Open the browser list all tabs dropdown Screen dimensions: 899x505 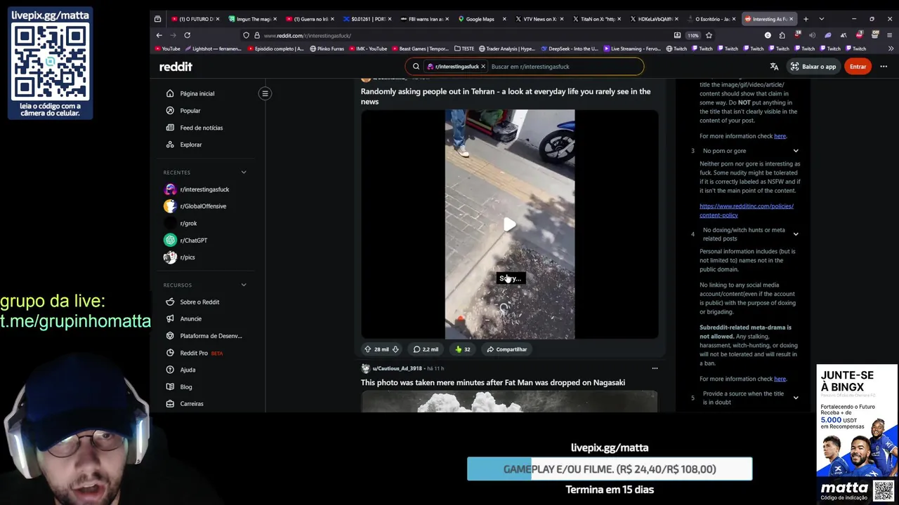821,19
